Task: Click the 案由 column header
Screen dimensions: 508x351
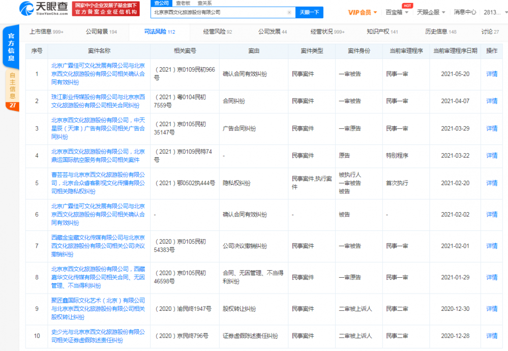Action: pyautogui.click(x=254, y=51)
